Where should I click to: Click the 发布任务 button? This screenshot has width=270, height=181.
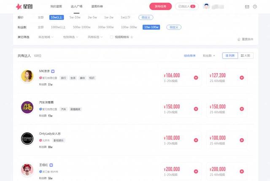pyautogui.click(x=160, y=6)
